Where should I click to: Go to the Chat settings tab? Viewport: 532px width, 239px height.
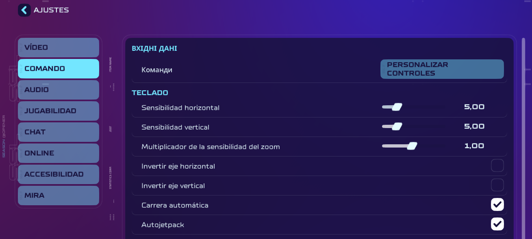59,132
